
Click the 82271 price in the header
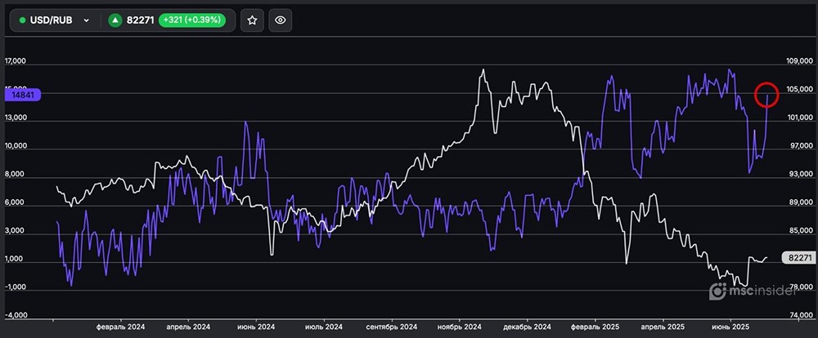click(x=141, y=20)
